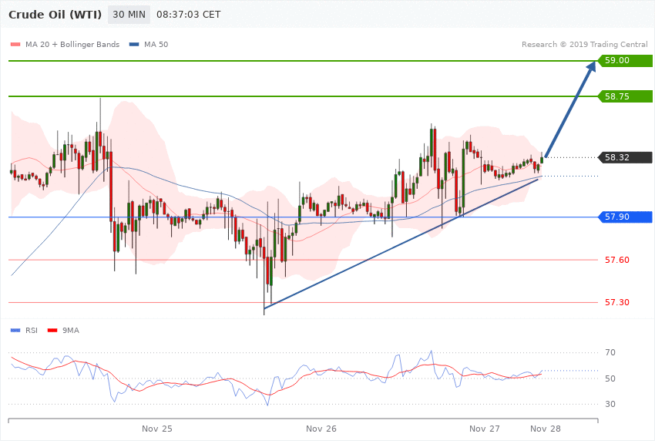Click the MA 20 + Bollinger Bands legend swatch
Image resolution: width=655 pixels, height=444 pixels.
[15, 44]
